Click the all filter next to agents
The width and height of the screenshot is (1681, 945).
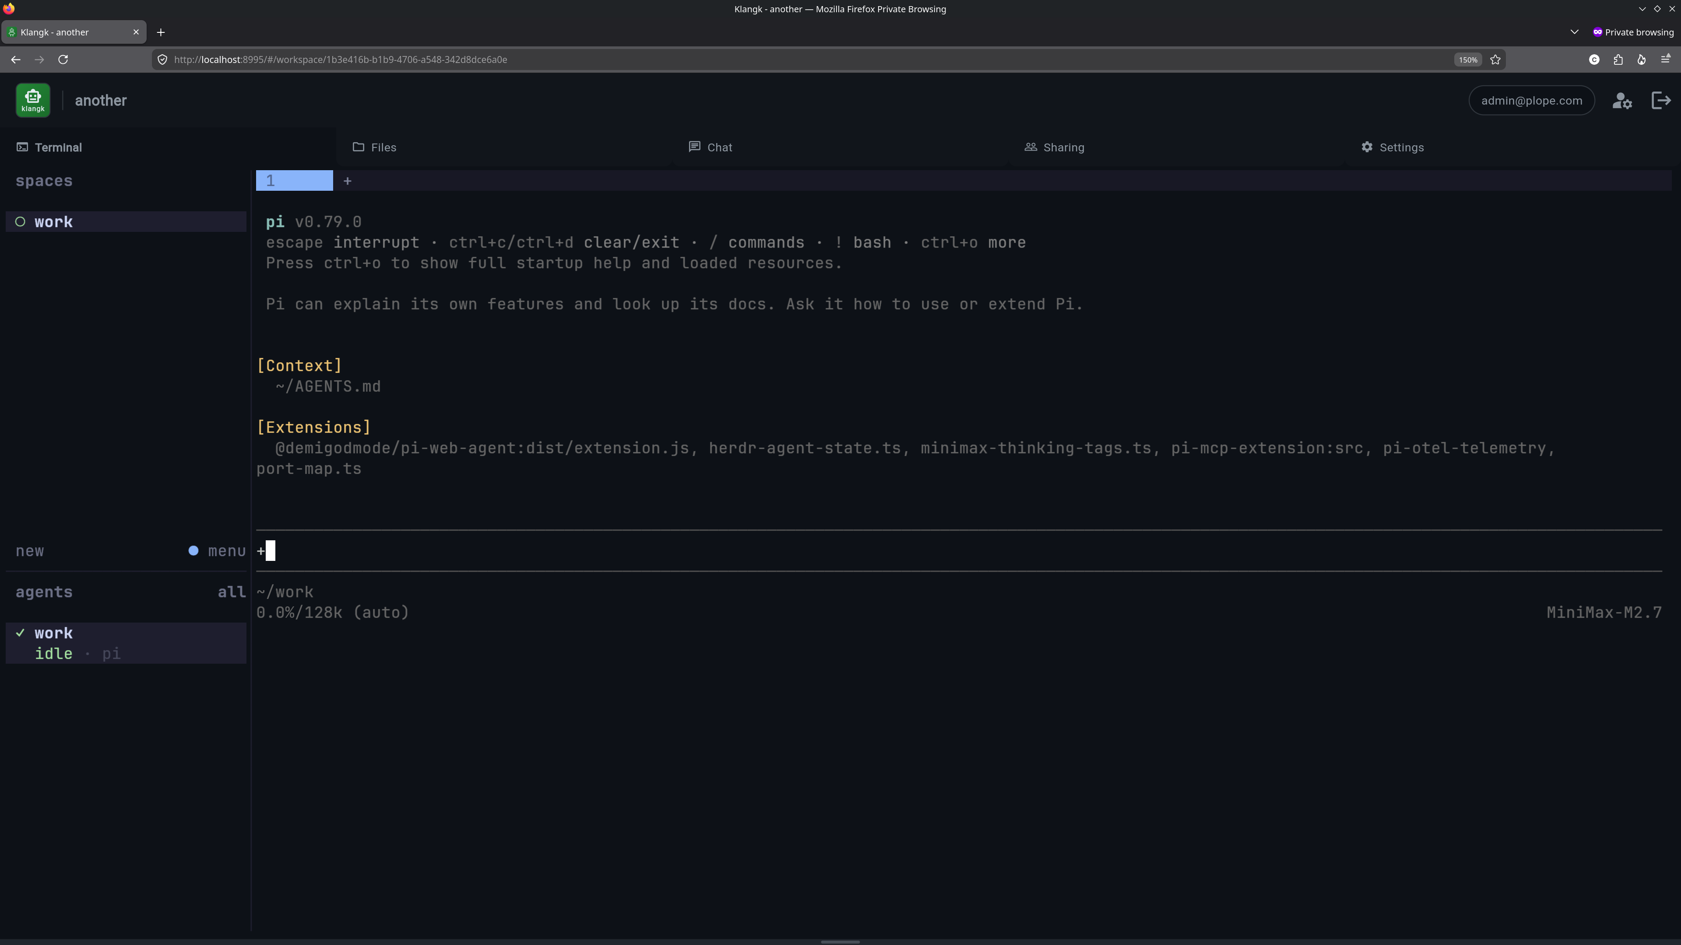tap(232, 592)
